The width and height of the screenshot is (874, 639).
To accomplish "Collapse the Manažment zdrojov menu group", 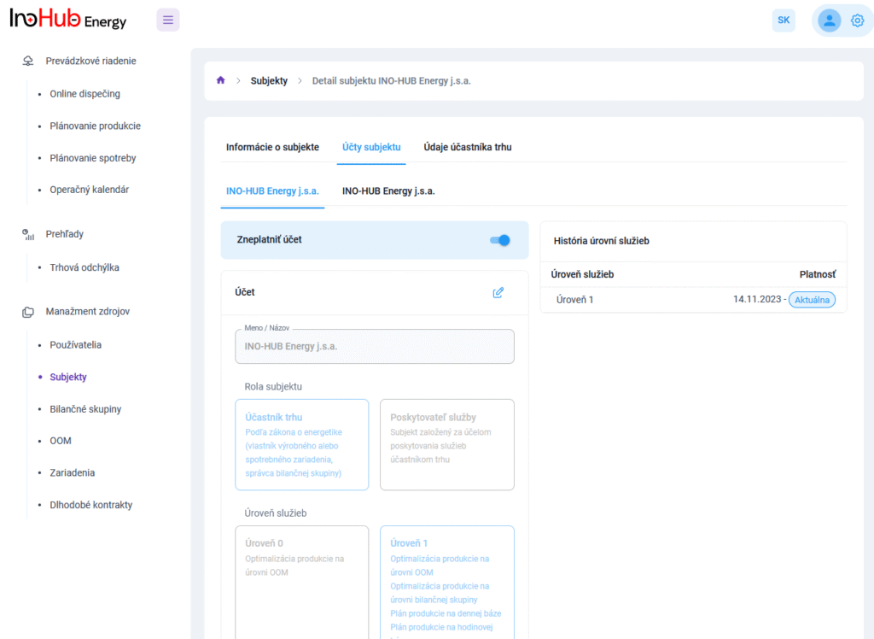I will click(87, 312).
